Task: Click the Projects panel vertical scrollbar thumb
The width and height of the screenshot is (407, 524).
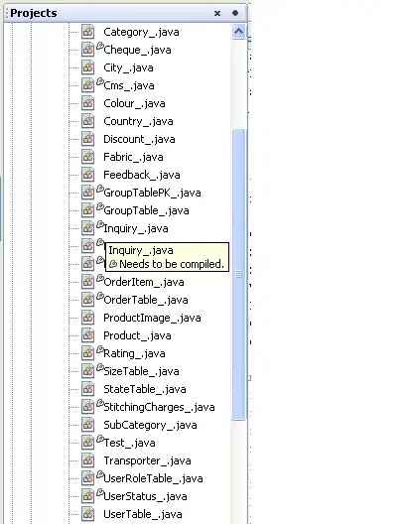Action: point(238,274)
